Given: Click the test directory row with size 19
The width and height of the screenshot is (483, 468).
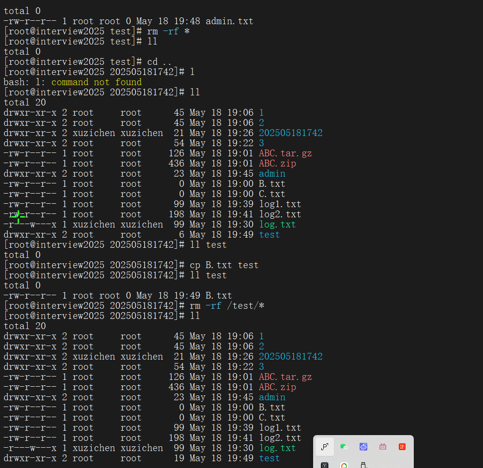Looking at the screenshot, I should point(142,458).
